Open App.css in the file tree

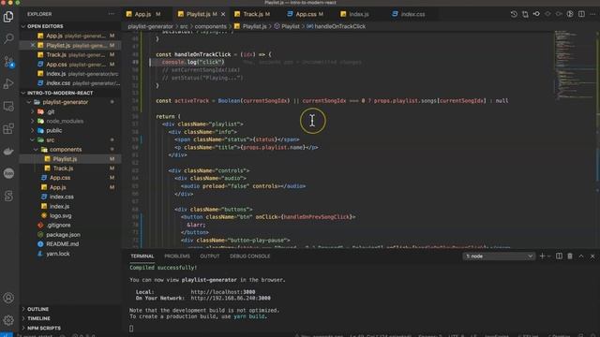pos(60,178)
